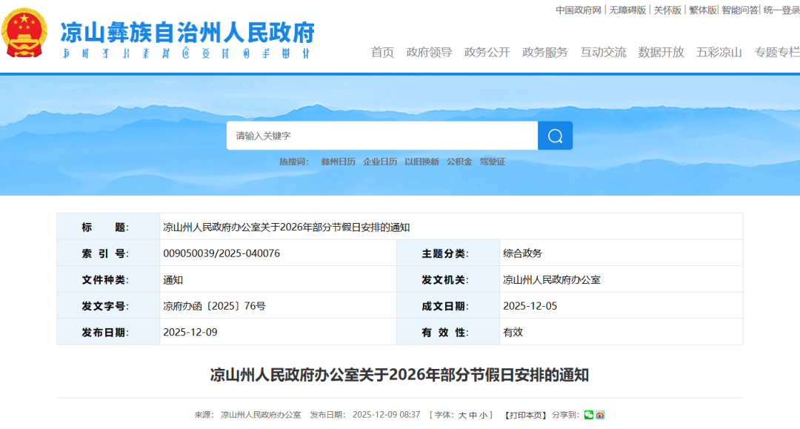Select hot search term 以旧换新
Screen dimensions: 800x429
point(422,162)
